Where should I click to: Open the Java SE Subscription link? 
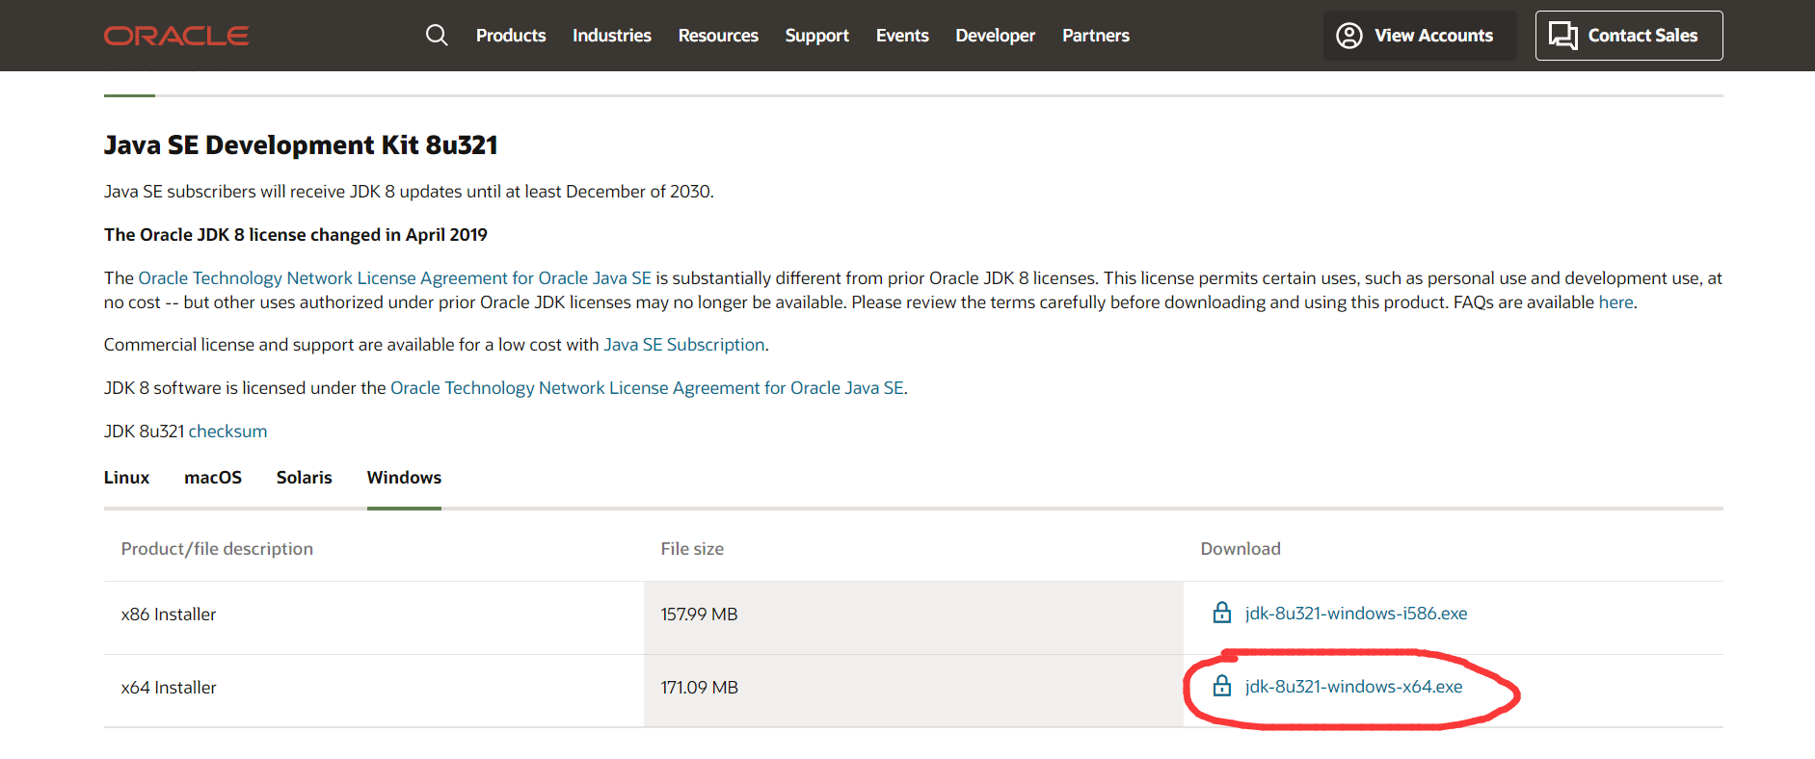[x=684, y=345]
